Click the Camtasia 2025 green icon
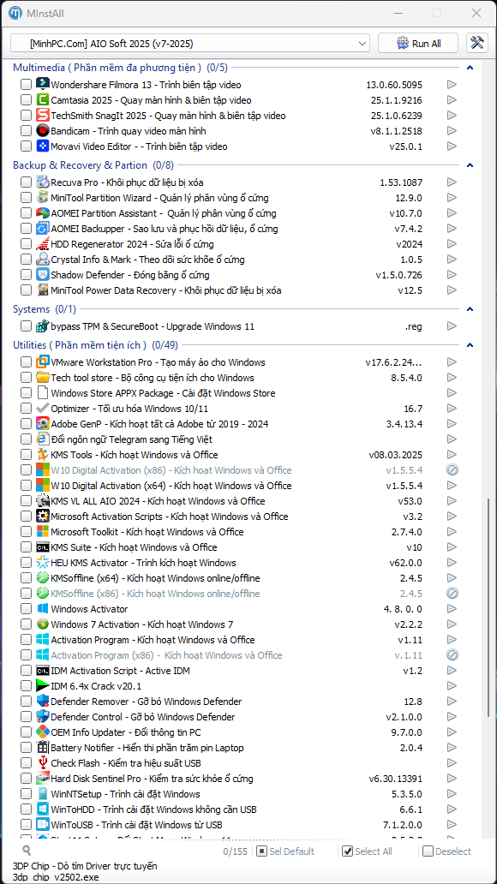The image size is (497, 884). tap(42, 99)
